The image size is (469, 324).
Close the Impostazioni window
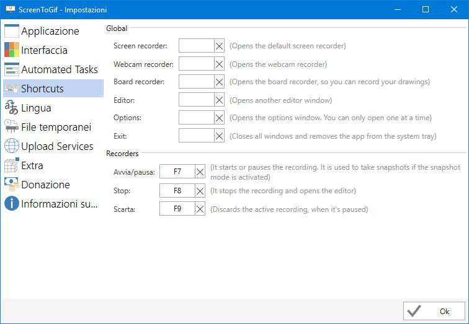(453, 9)
